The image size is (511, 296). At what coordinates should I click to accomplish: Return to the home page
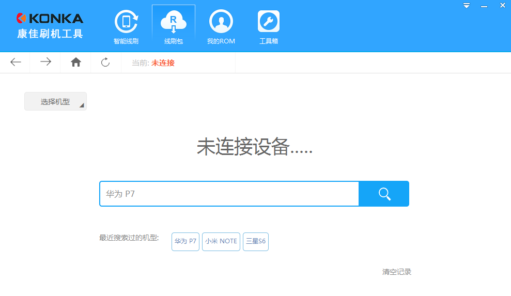[76, 62]
